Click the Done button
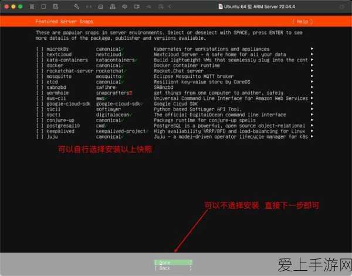 point(173,263)
